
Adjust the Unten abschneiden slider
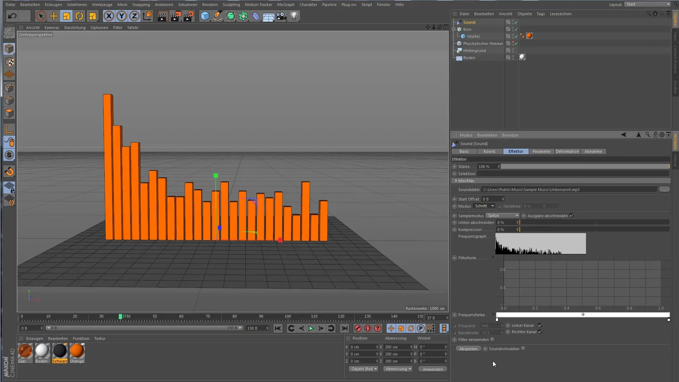click(594, 222)
